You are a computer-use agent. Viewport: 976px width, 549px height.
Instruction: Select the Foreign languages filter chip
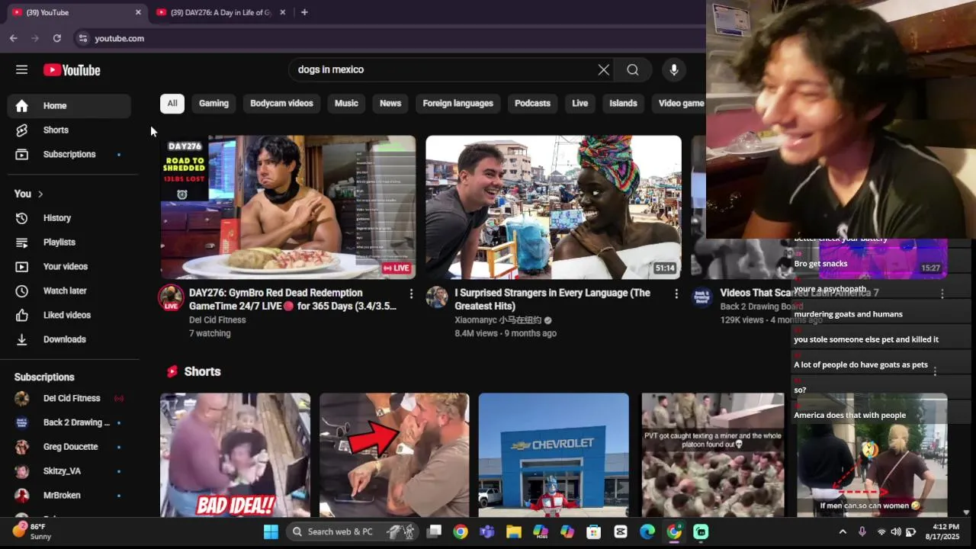(457, 104)
